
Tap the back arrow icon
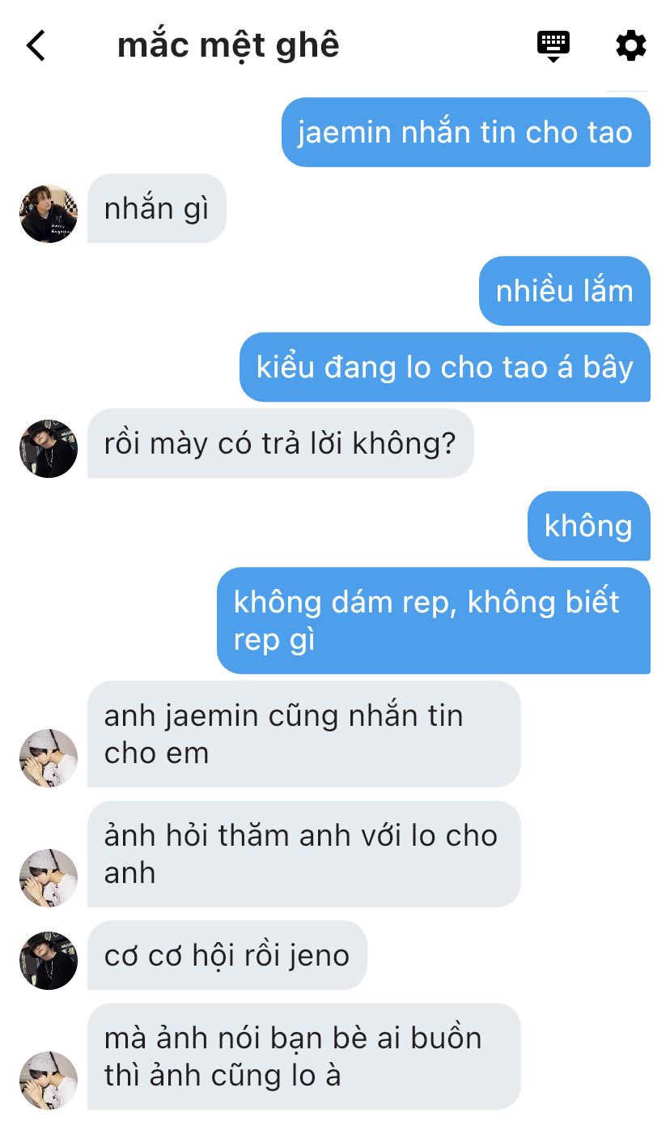click(36, 45)
